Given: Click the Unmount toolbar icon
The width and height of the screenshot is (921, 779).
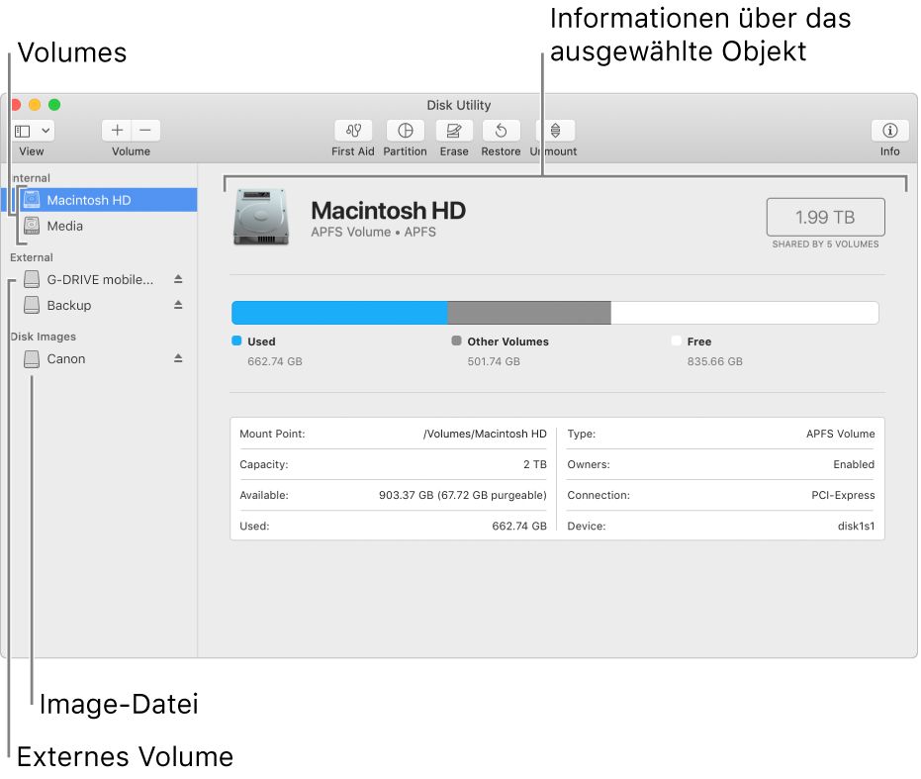Looking at the screenshot, I should [555, 131].
